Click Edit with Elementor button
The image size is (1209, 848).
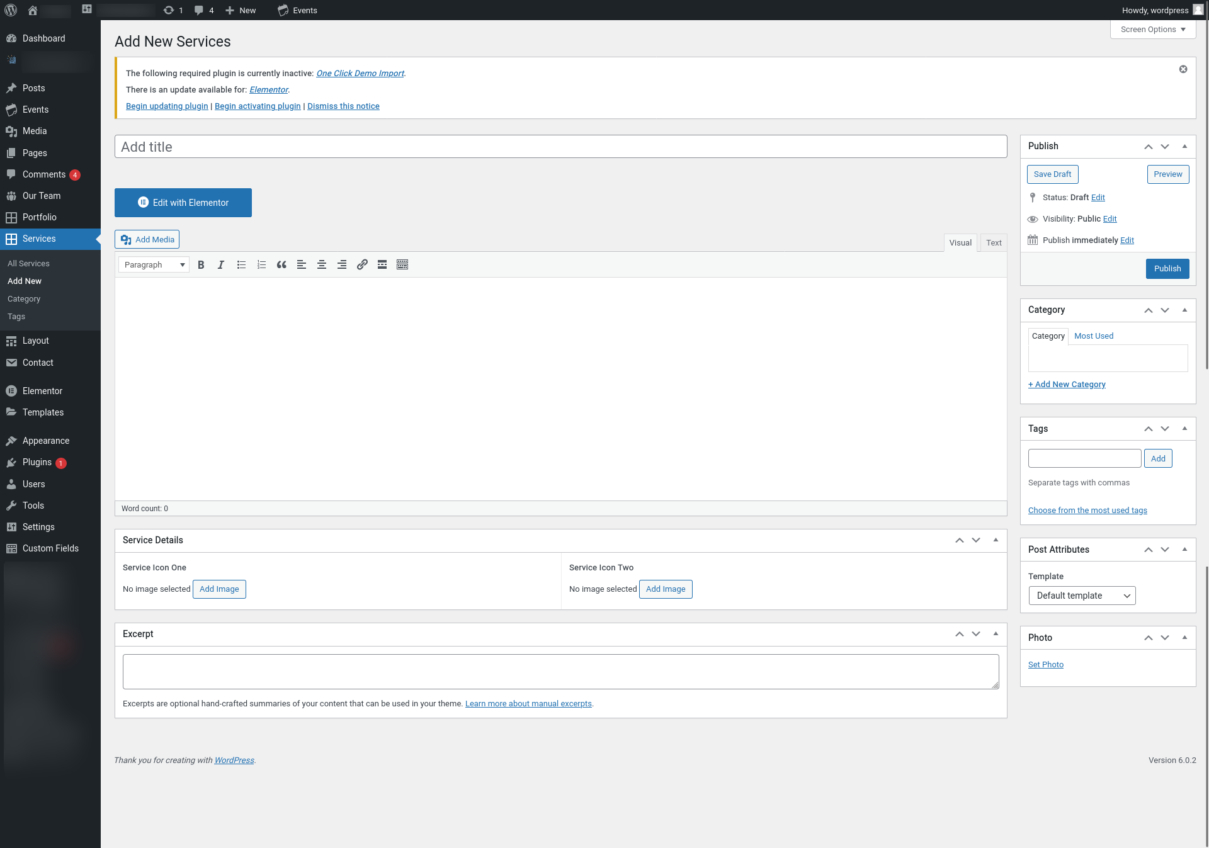(x=183, y=203)
